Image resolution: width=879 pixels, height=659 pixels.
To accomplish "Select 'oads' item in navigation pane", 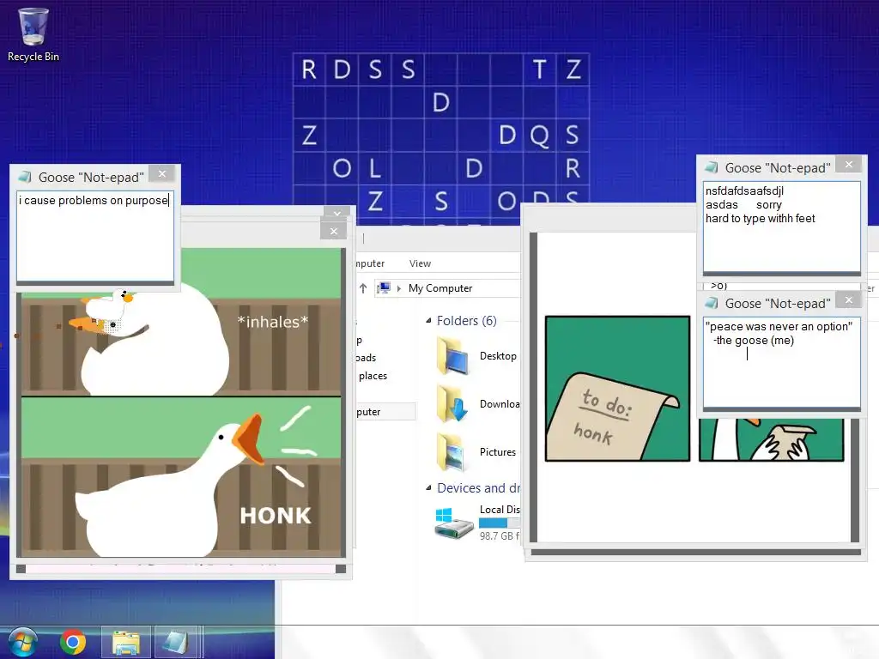I will point(366,358).
